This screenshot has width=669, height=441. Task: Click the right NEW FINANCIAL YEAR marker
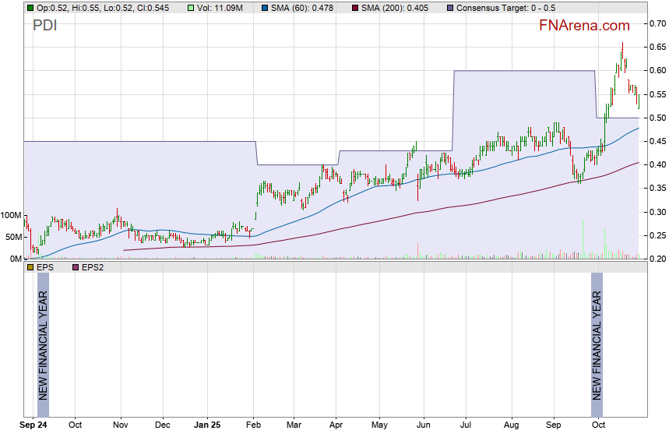coord(597,343)
